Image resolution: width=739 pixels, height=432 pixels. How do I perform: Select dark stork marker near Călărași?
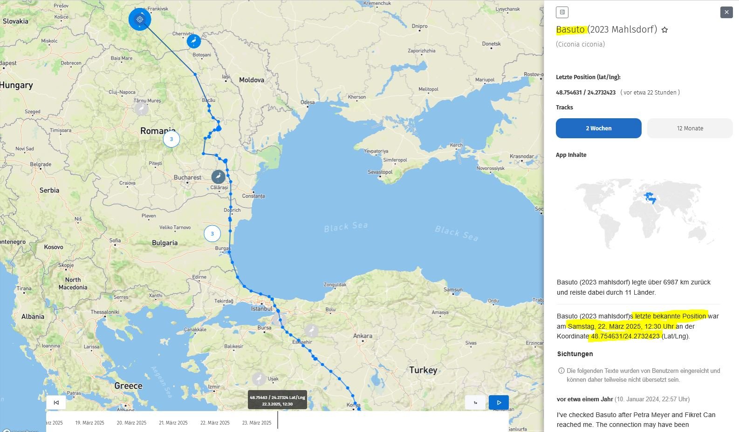218,177
